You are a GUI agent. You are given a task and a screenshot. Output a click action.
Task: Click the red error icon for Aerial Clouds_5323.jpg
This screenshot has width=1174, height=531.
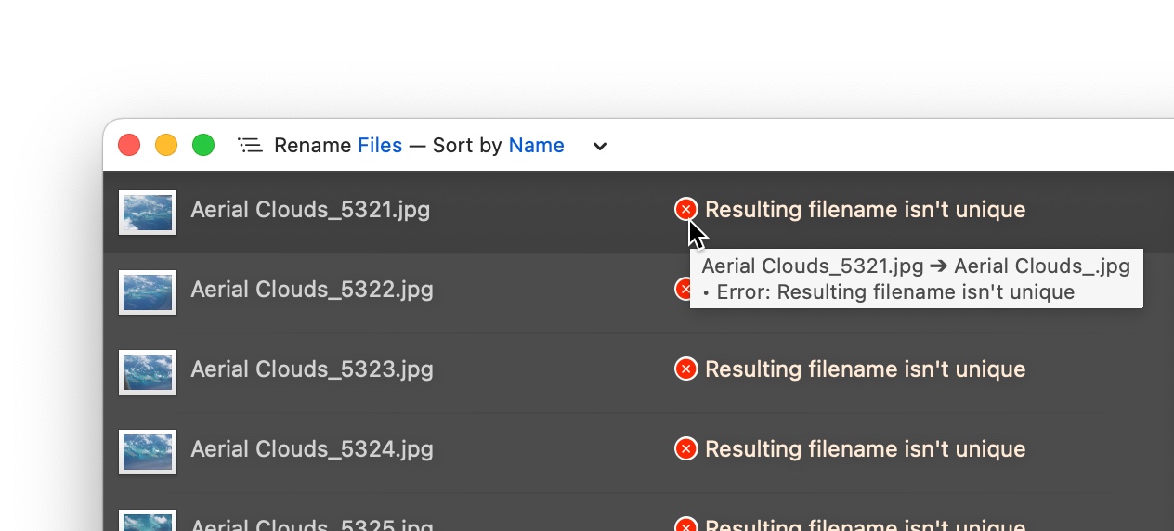685,369
